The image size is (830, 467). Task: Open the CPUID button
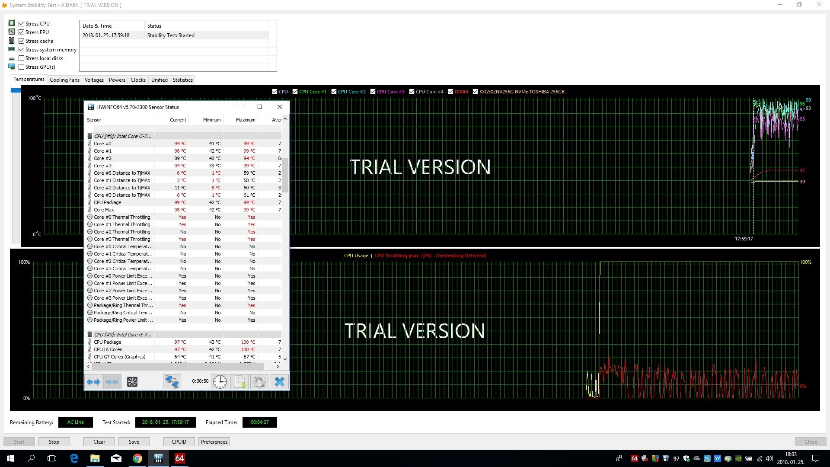[179, 442]
